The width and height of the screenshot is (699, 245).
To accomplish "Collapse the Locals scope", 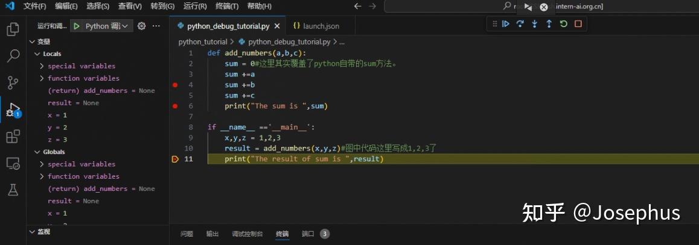I will pos(37,54).
